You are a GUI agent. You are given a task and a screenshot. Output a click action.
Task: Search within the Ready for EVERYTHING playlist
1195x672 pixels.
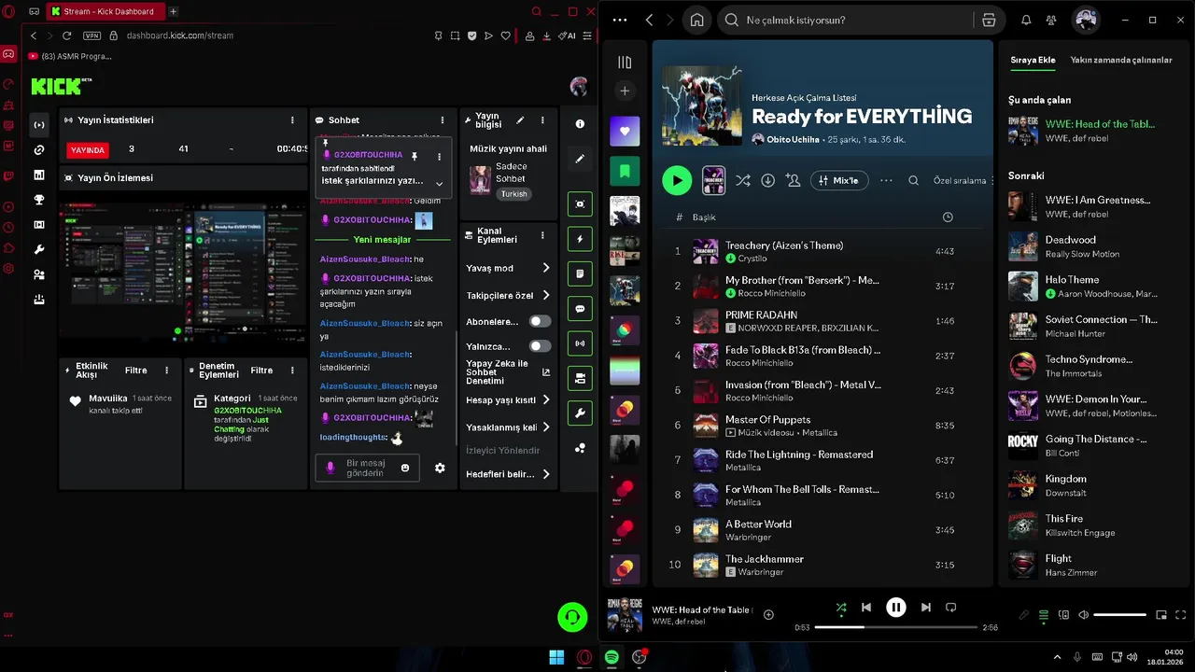click(914, 180)
